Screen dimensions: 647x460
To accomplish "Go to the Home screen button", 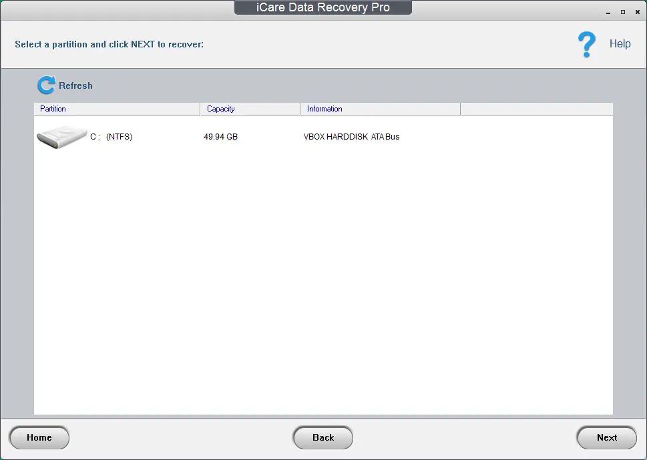I will (39, 438).
